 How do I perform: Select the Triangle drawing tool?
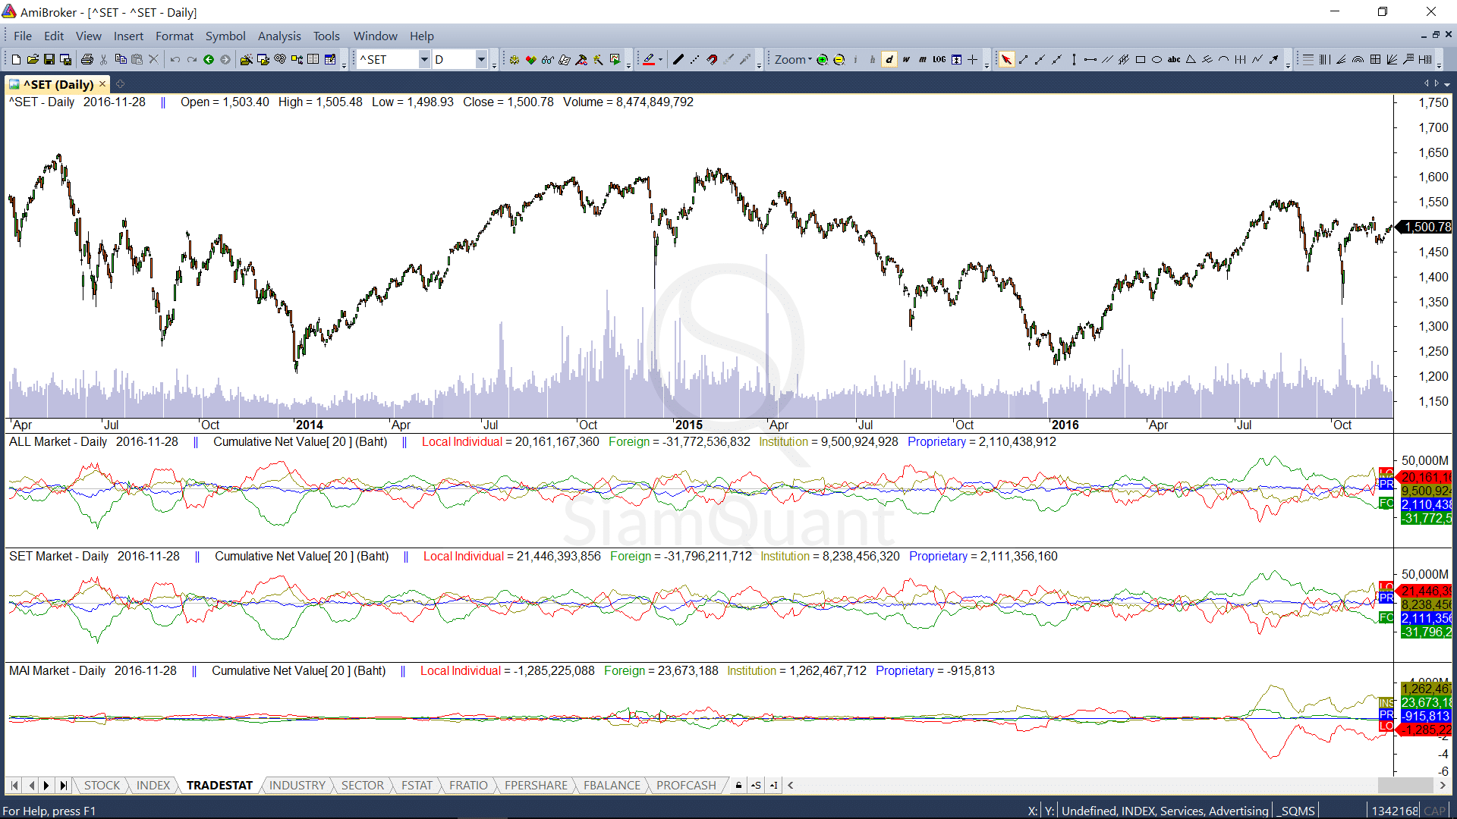1191,59
